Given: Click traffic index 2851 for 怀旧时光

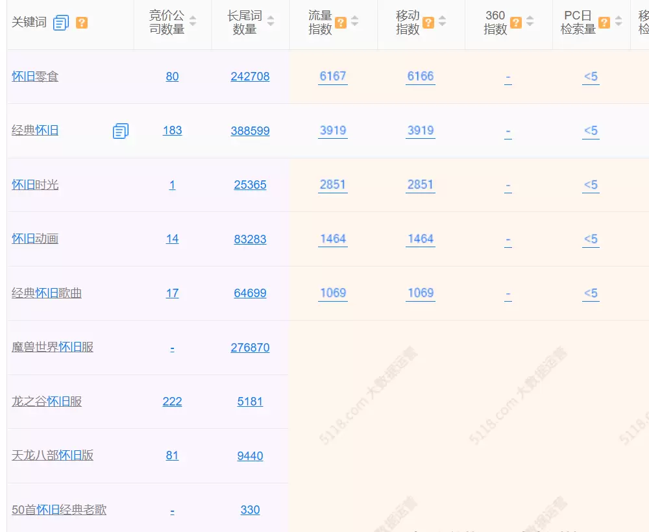Looking at the screenshot, I should [333, 184].
